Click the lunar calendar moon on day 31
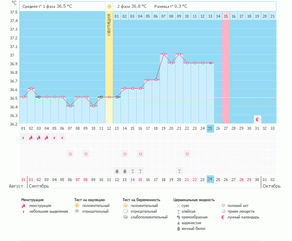Viewport: 292px width, 241px height. [258, 119]
